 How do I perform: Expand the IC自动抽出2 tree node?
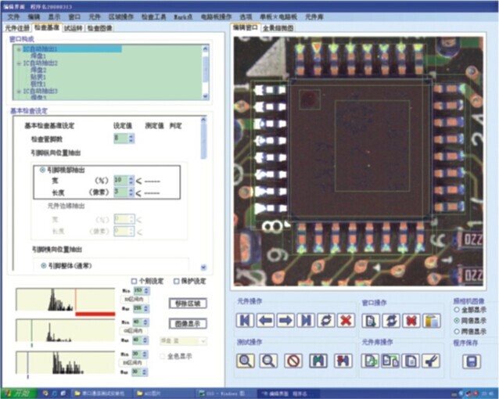(x=17, y=63)
